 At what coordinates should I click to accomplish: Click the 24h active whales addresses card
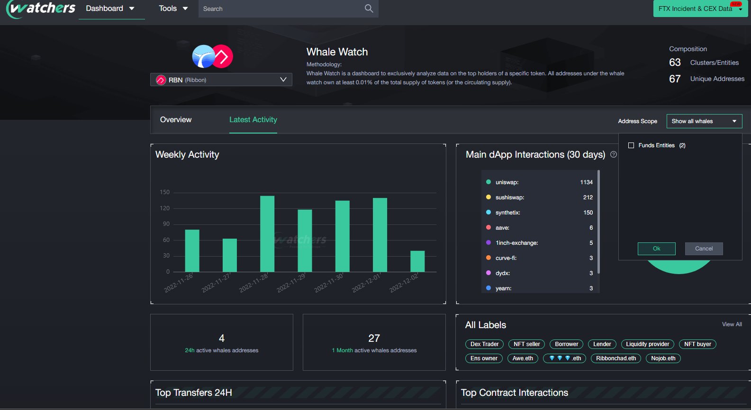tap(222, 342)
